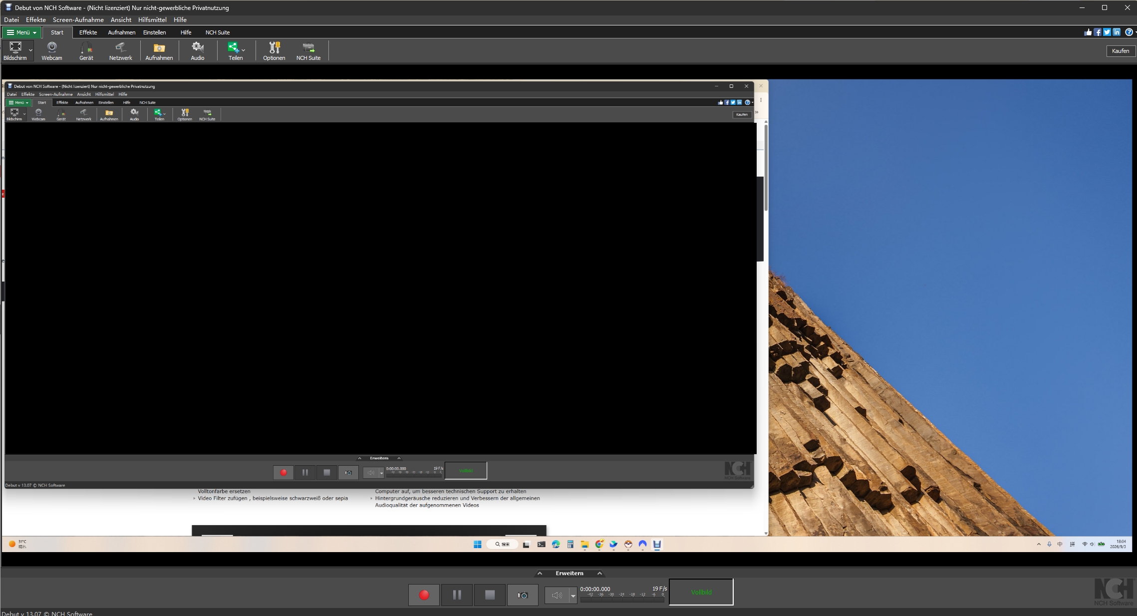Click the Debut app icon in the main title bar
Image resolution: width=1137 pixels, height=616 pixels.
coord(8,7)
